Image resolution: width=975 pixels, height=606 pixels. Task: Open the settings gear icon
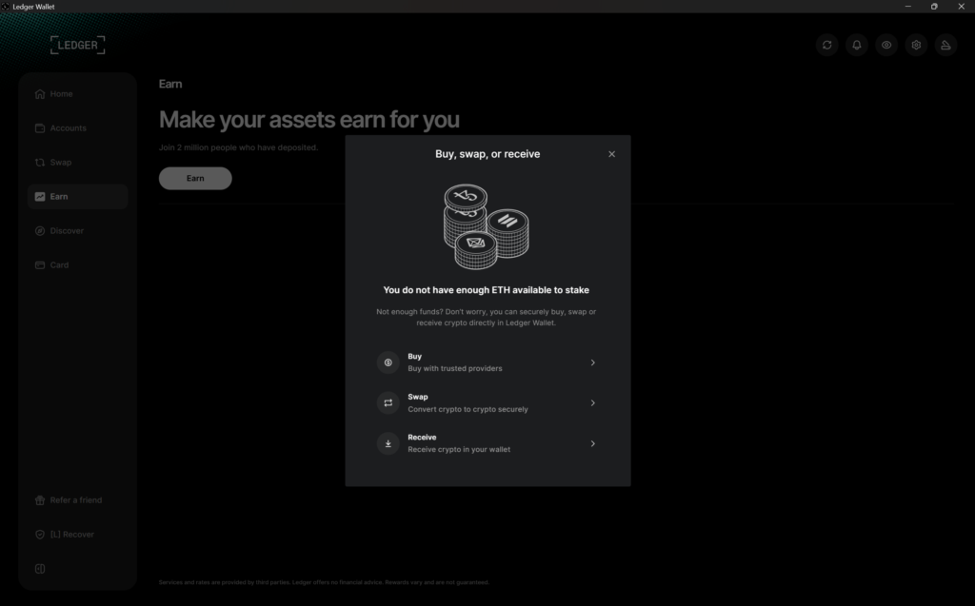[x=917, y=45]
